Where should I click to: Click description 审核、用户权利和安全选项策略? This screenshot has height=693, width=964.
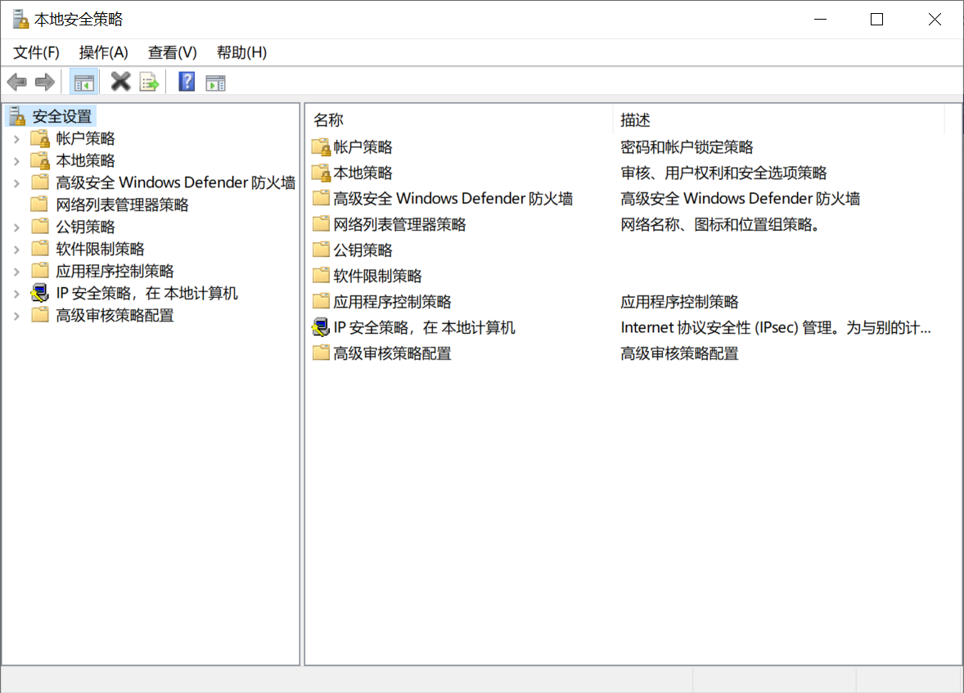tap(723, 173)
